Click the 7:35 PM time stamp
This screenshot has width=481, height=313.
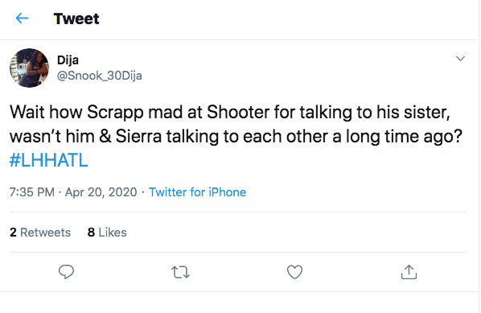coord(32,192)
